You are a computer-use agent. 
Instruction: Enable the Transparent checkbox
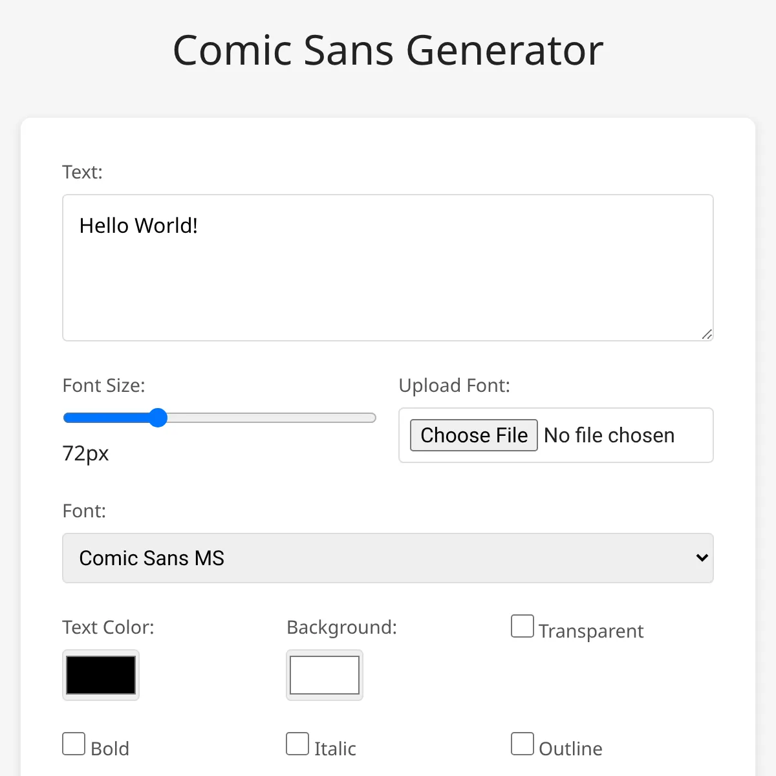pyautogui.click(x=523, y=626)
